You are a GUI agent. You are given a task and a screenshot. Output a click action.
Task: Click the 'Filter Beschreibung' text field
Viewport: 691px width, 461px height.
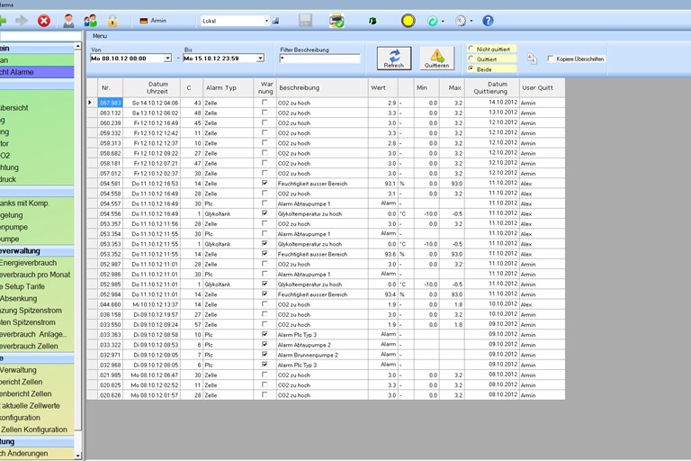pos(319,59)
